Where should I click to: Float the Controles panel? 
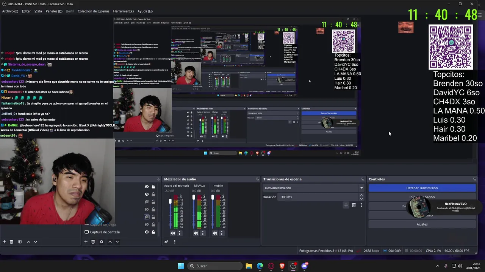pyautogui.click(x=474, y=179)
